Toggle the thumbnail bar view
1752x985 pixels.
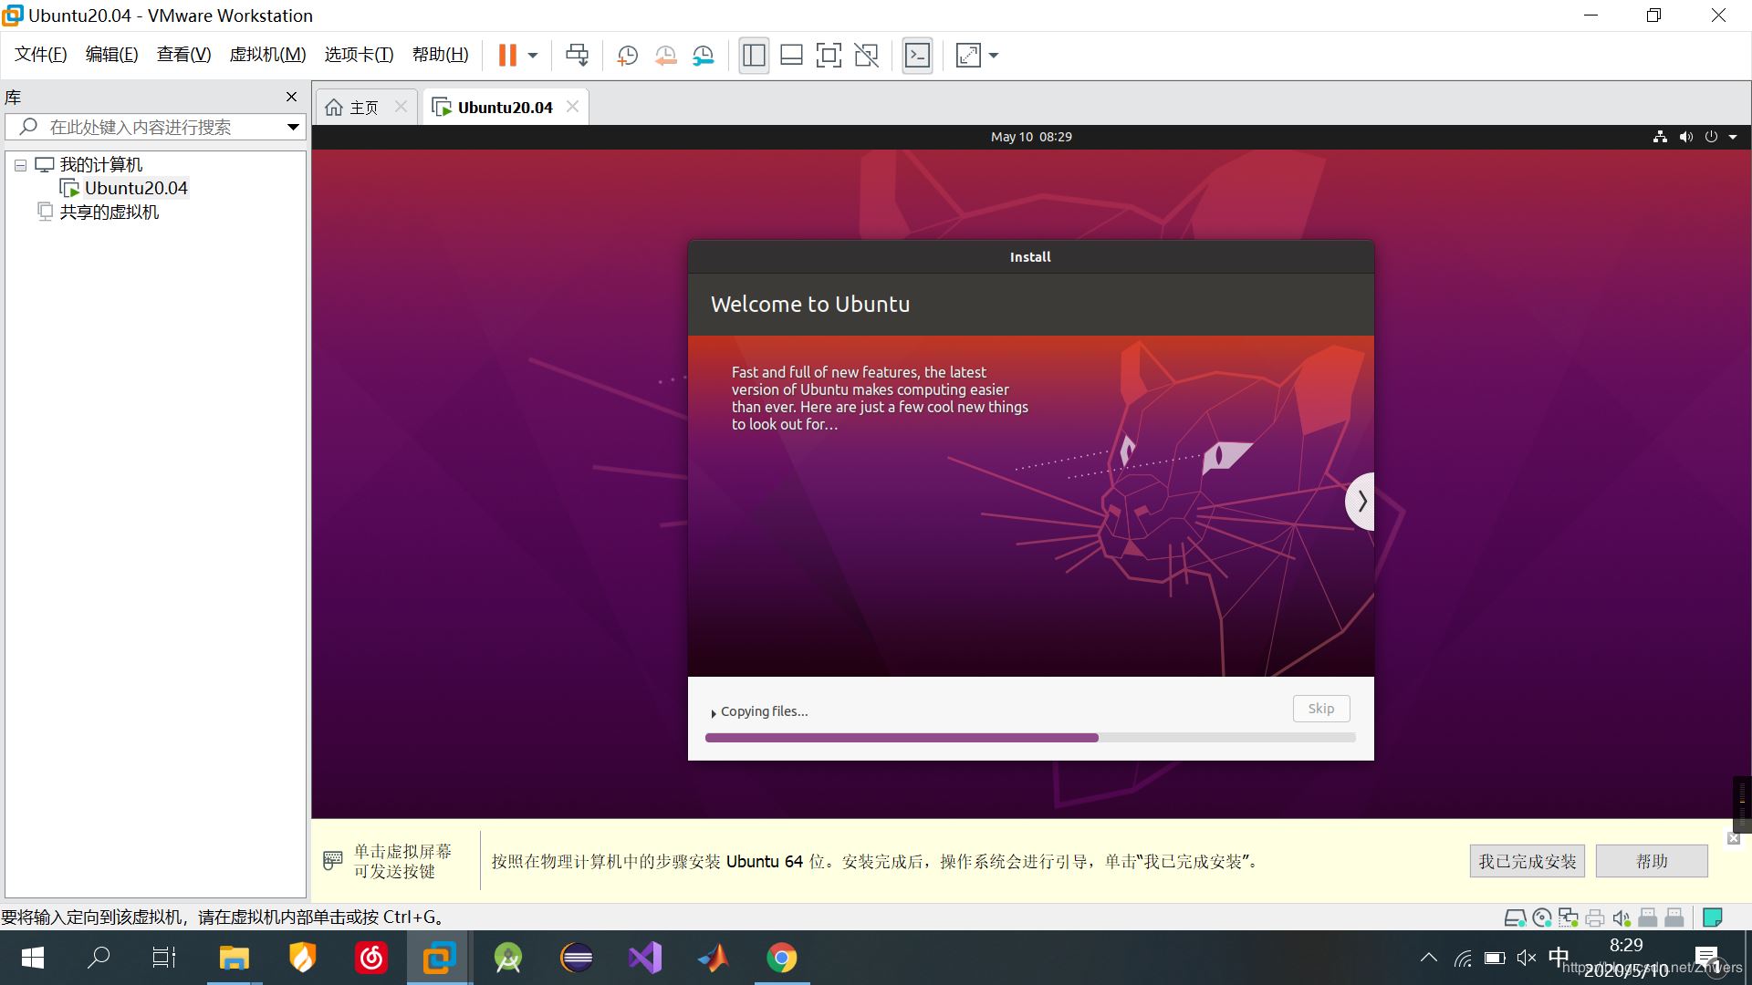(791, 56)
